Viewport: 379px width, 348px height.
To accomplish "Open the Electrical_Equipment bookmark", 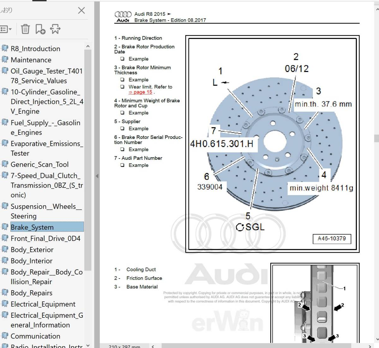I will point(43,304).
